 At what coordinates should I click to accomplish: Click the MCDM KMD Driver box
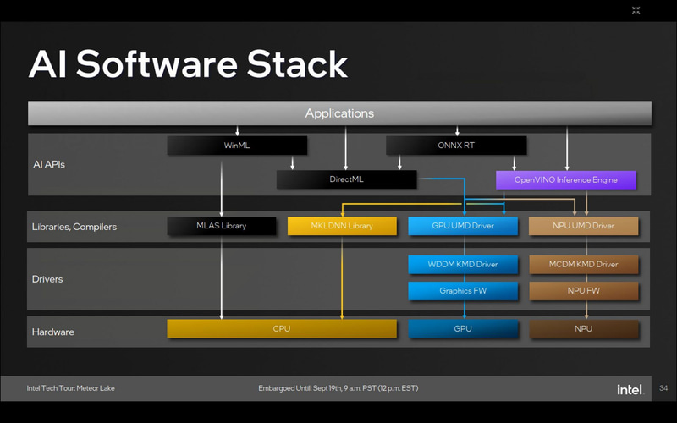point(583,264)
